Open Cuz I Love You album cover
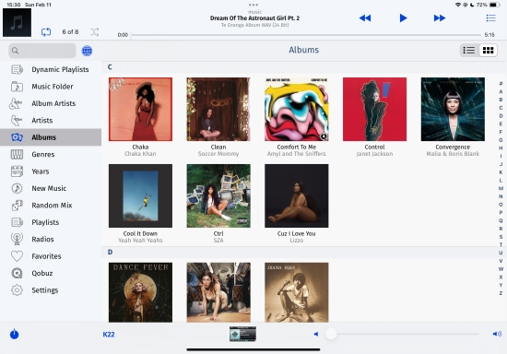Viewport: 507px width, 354px height. [297, 196]
